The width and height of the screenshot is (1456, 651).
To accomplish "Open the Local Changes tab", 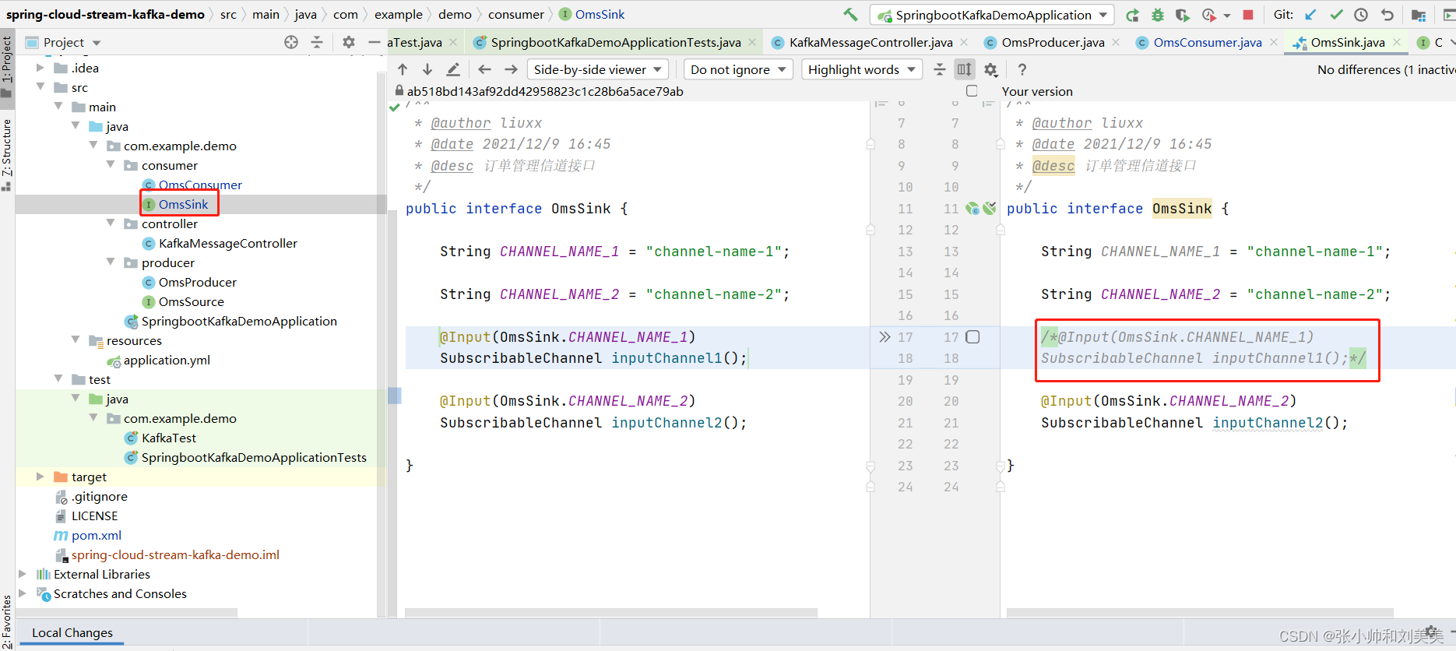I will click(x=72, y=633).
